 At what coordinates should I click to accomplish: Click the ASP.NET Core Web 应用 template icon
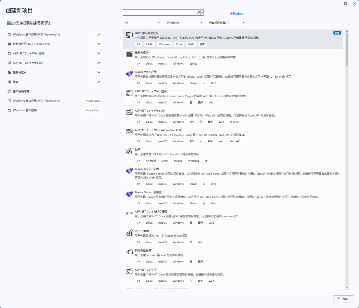[x=129, y=93]
